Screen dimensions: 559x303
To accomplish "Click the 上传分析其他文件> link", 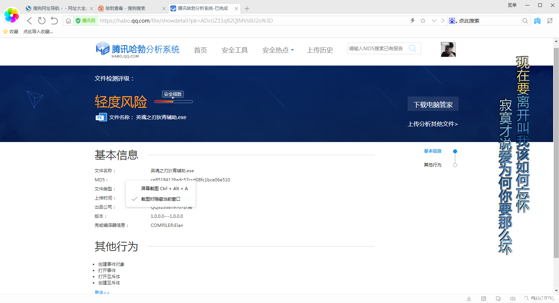I will click(x=433, y=124).
